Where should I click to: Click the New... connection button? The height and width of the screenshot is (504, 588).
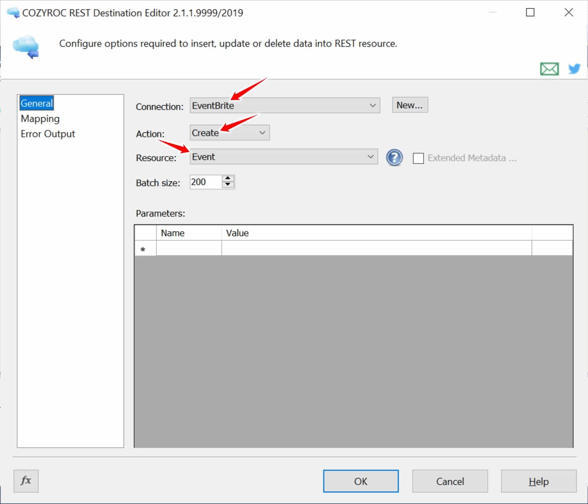410,105
